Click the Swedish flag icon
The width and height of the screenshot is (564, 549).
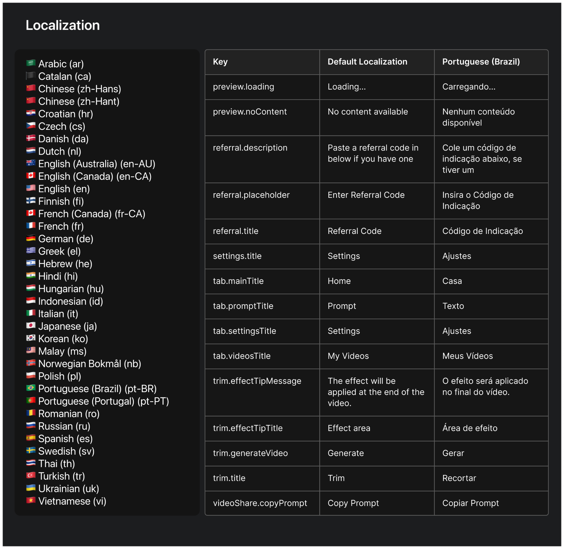(31, 451)
